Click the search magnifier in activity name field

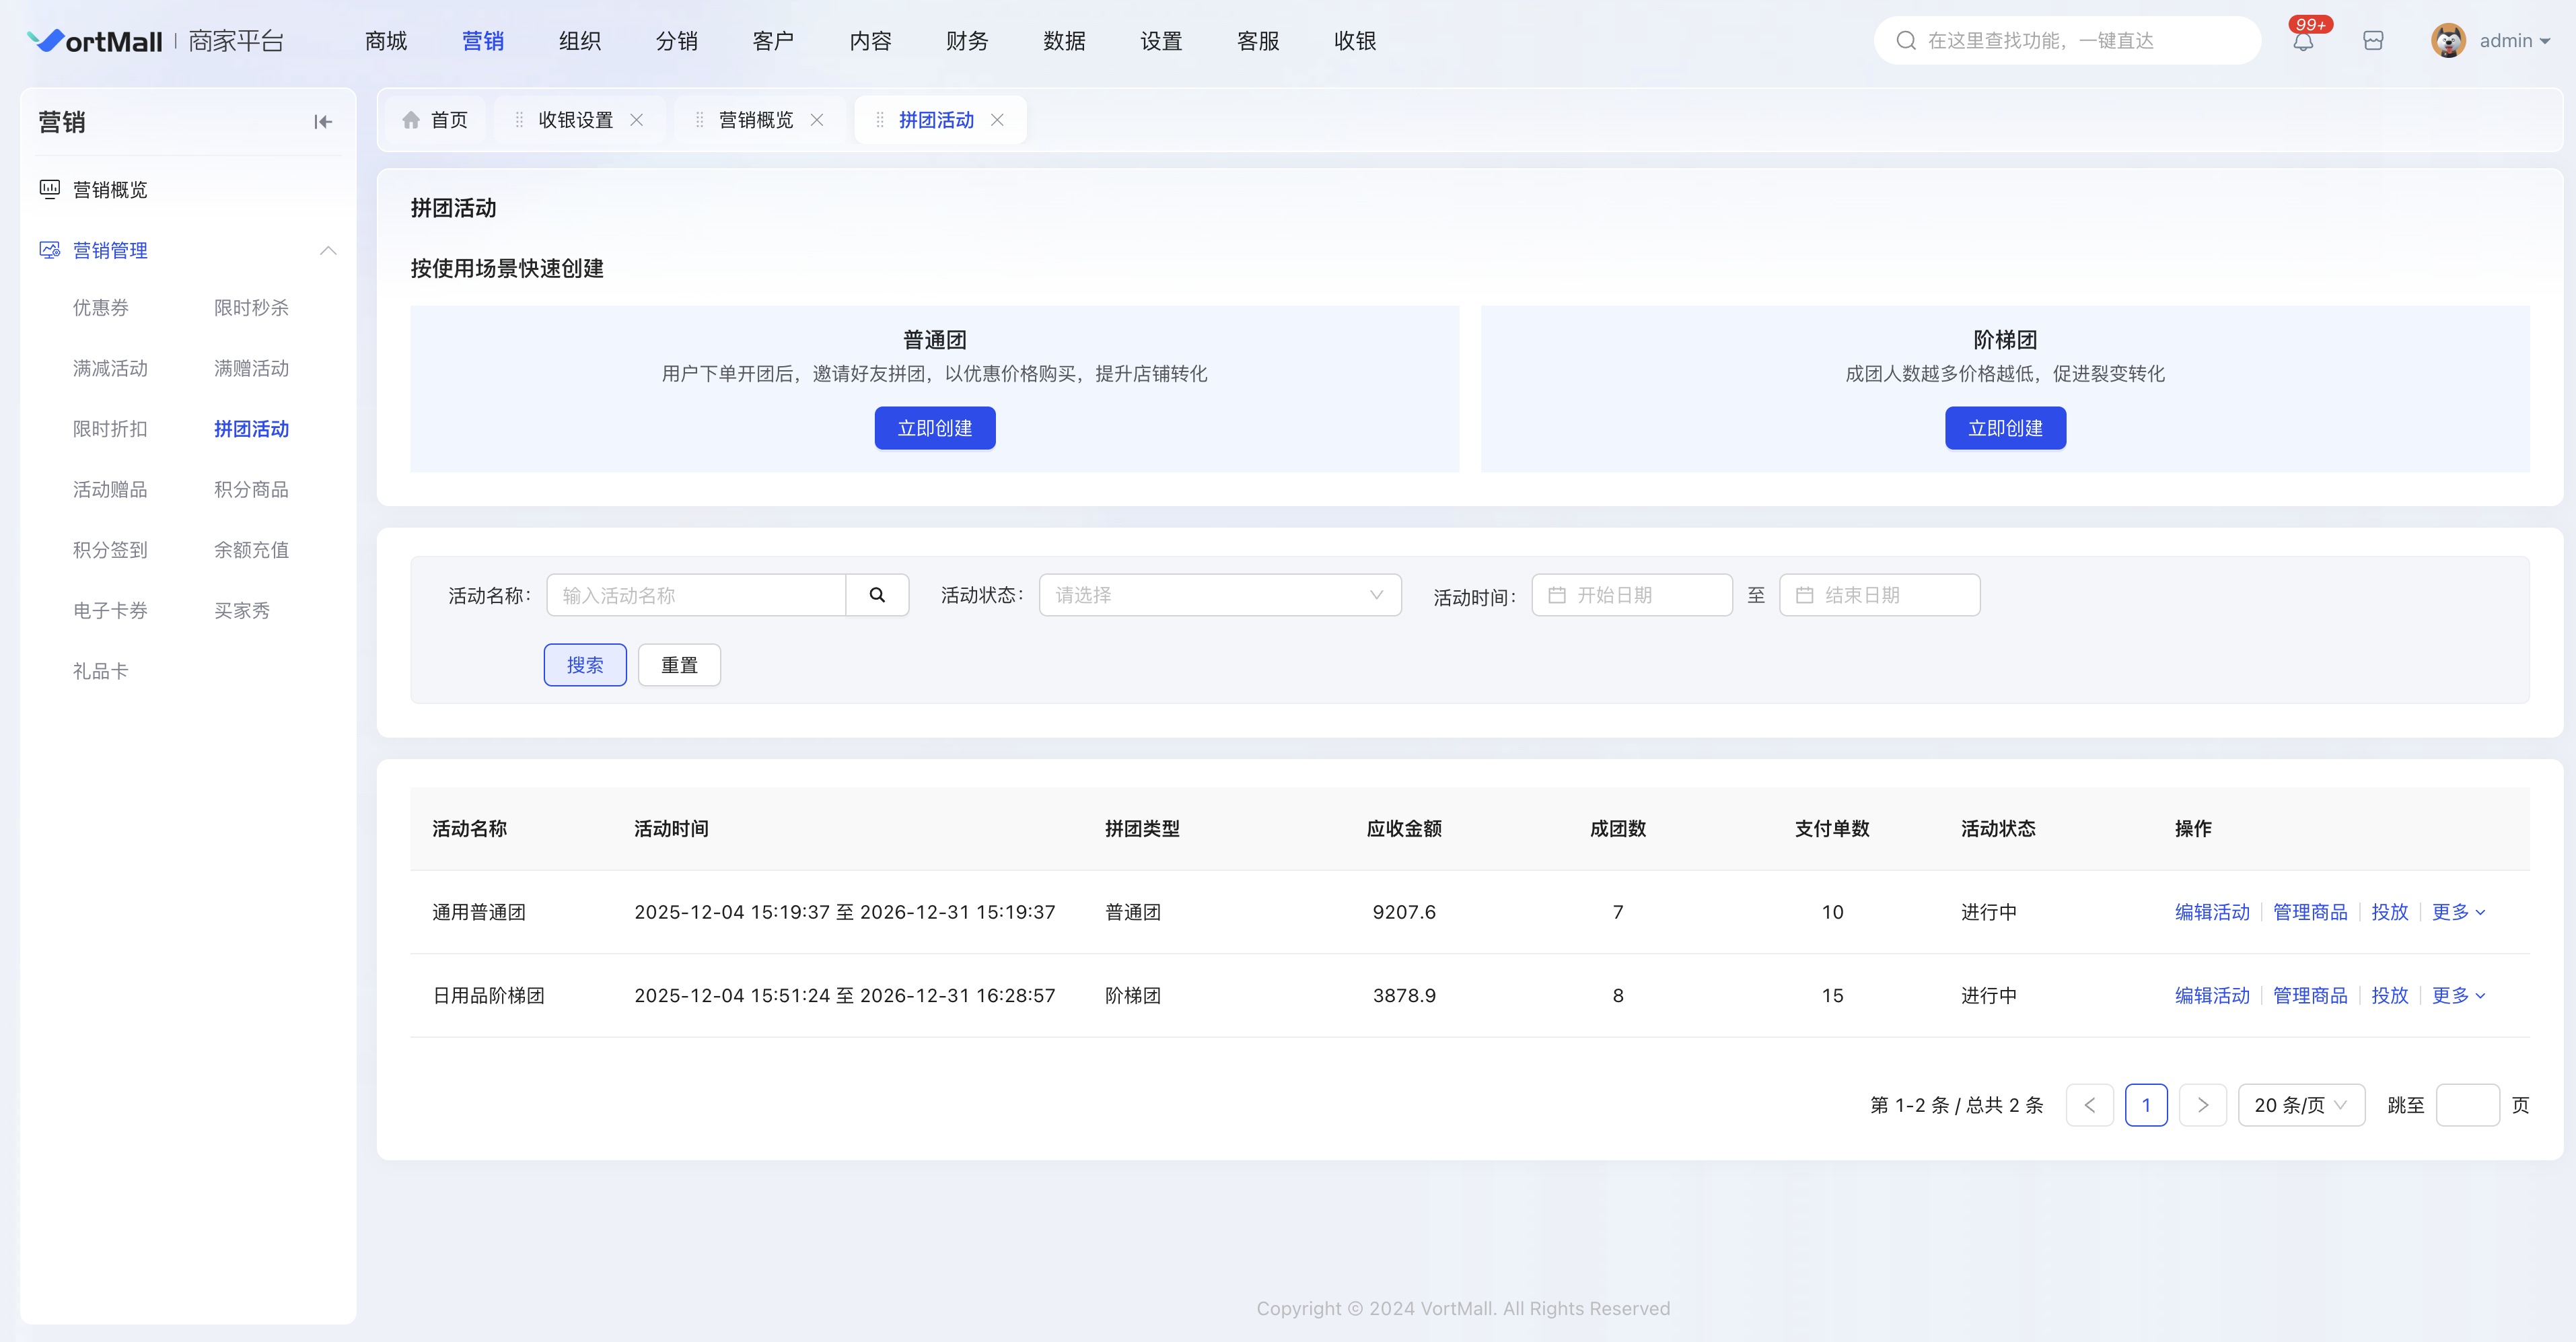tap(877, 595)
